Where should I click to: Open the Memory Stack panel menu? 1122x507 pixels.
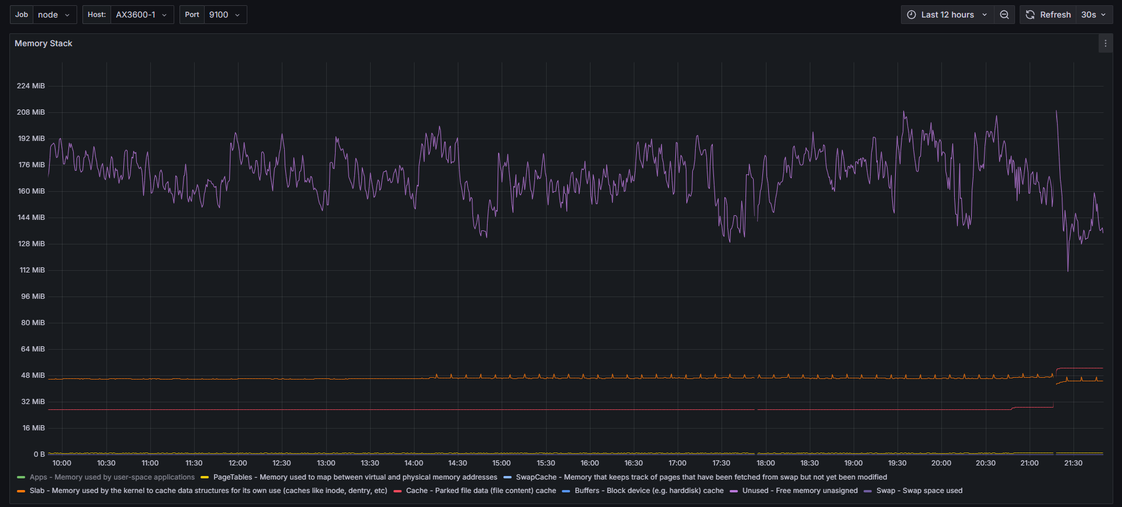1105,43
